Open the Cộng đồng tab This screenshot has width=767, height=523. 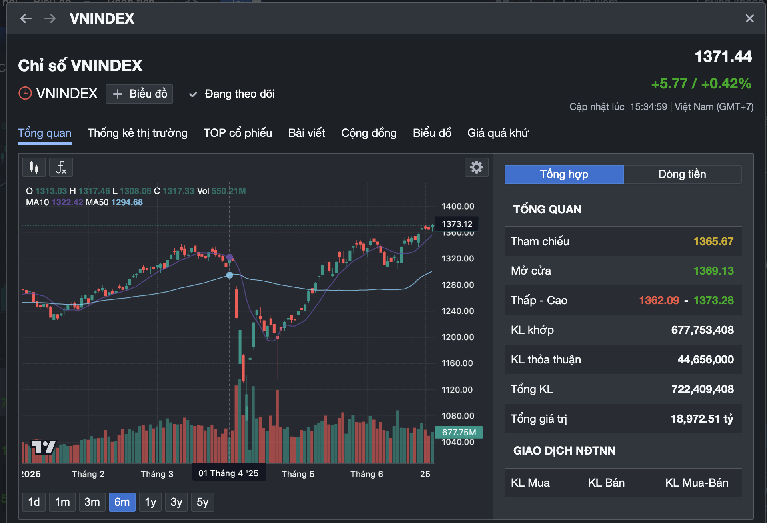[x=369, y=133]
